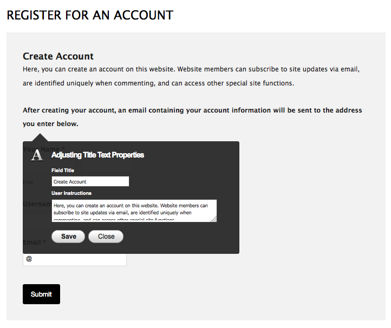The image size is (391, 328).
Task: Close the title properties popup
Action: tap(106, 237)
